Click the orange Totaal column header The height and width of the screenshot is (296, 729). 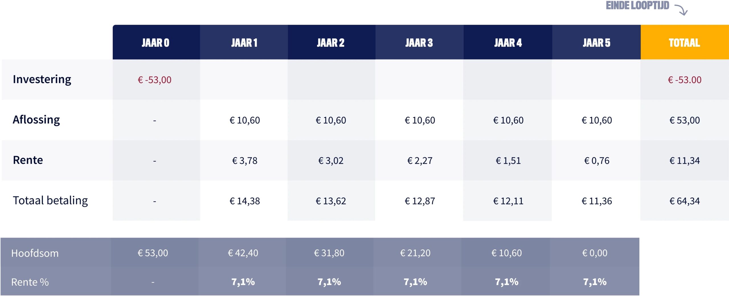pos(684,43)
